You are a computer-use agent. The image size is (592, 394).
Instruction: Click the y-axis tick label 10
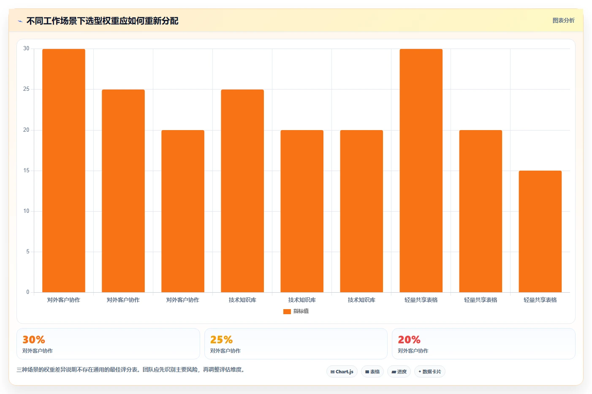26,211
